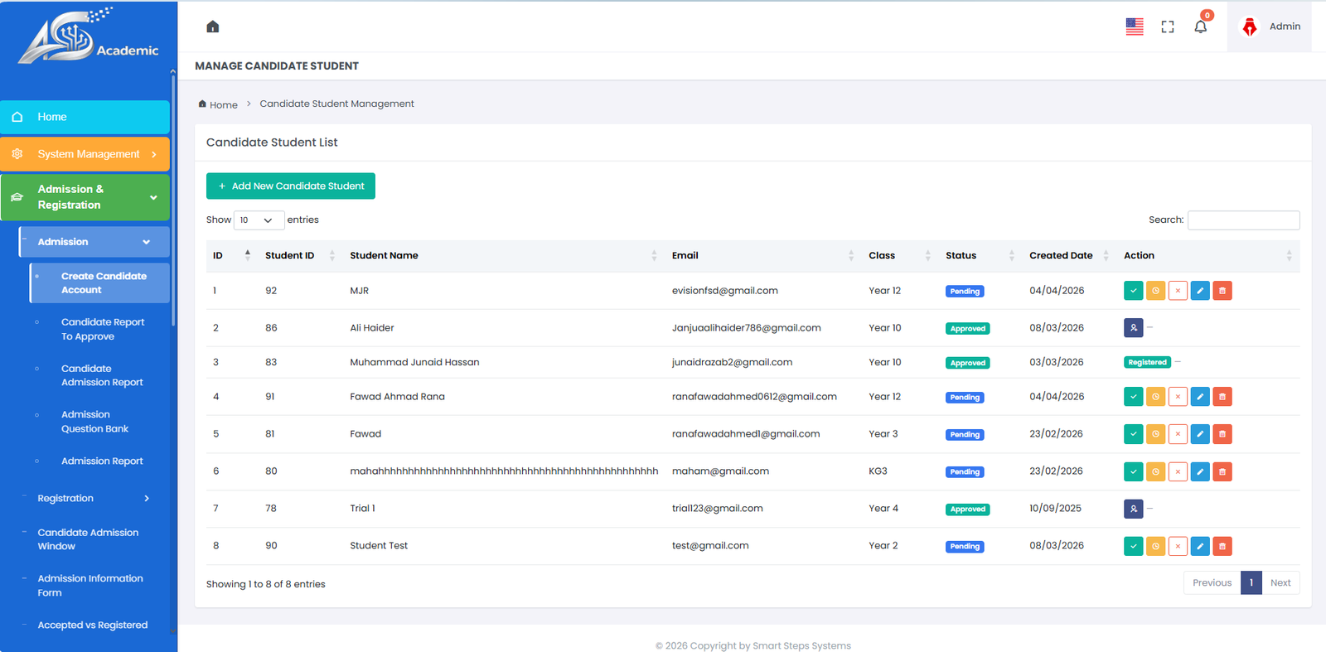1326x652 pixels.
Task: Click the green approve checkmark for MJR
Action: coord(1133,291)
